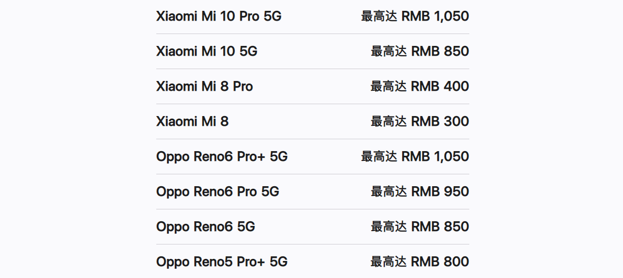Click the RMB 1,050 amount for Xiaomi Mi 10 Pro
The width and height of the screenshot is (623, 278).
click(435, 17)
